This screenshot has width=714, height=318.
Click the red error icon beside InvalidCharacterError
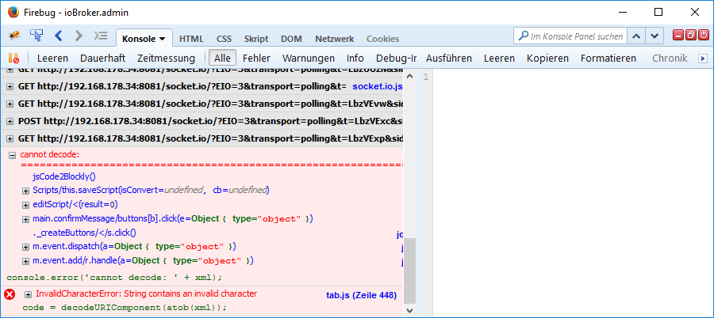(10, 294)
